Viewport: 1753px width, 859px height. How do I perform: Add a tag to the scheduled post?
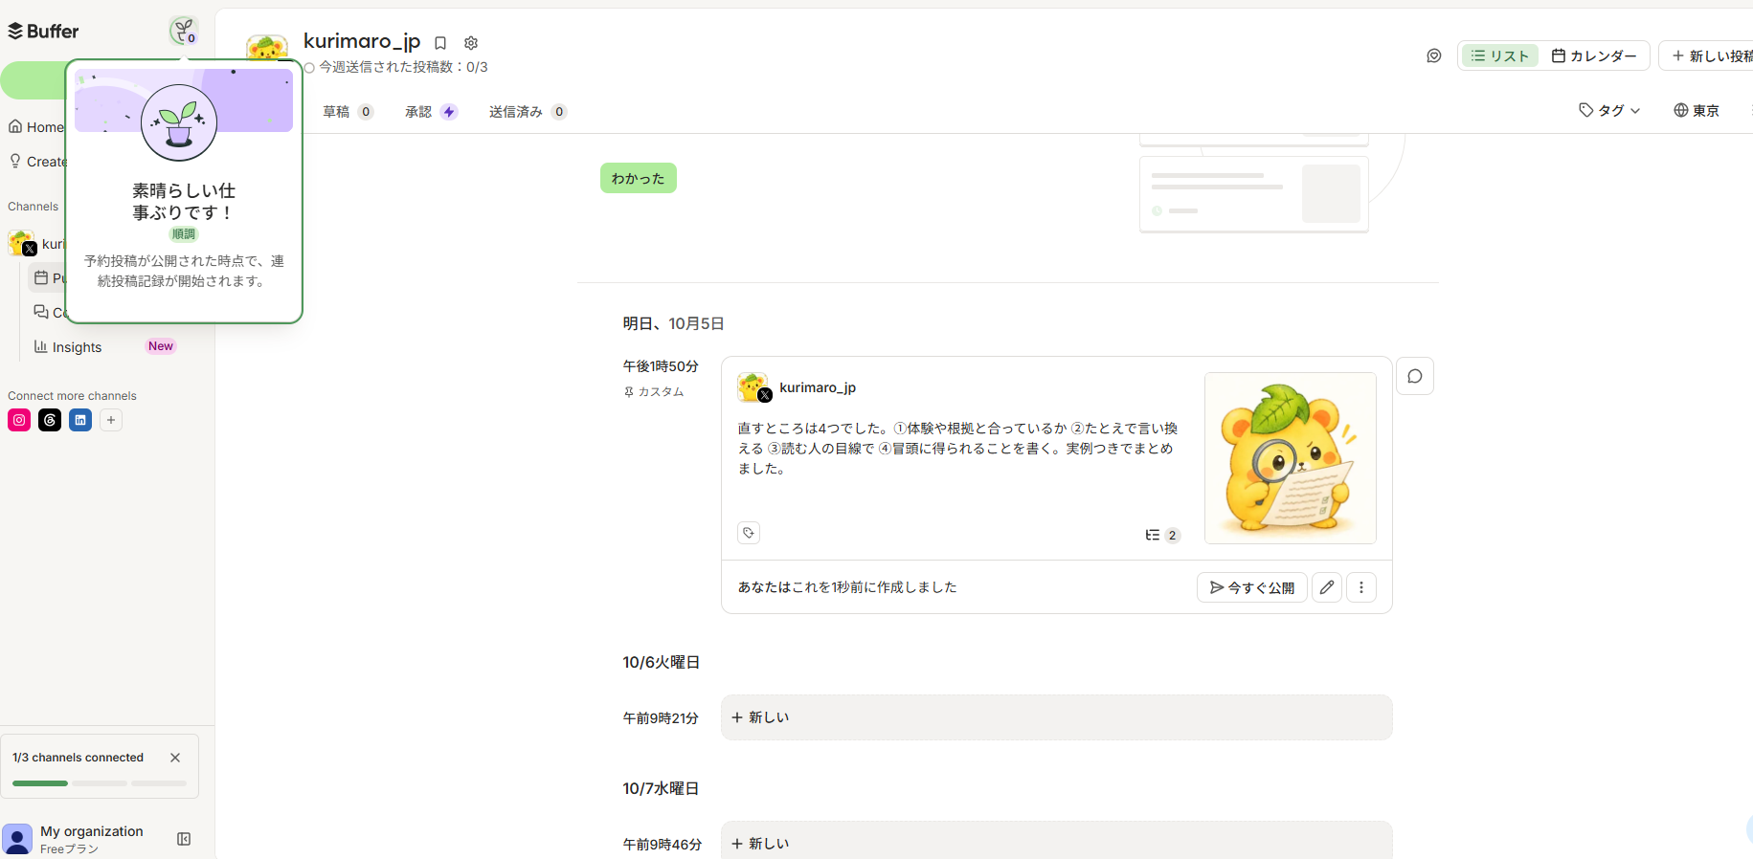[749, 533]
